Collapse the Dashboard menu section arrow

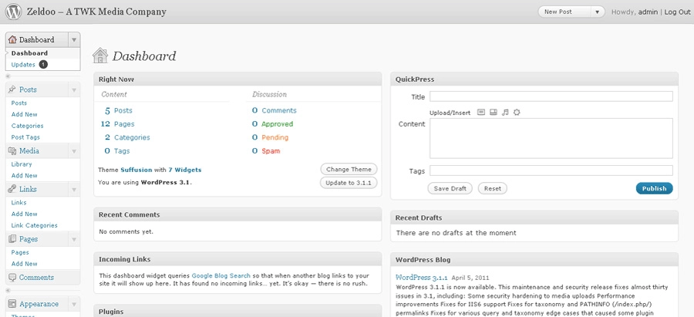73,40
